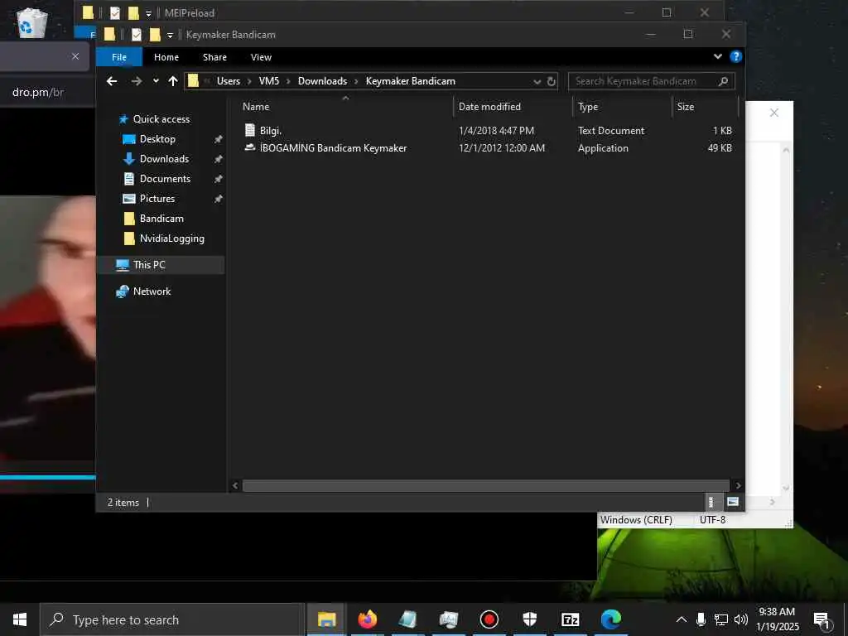Select Network in navigation pane
Viewport: 848px width, 636px height.
tap(152, 291)
